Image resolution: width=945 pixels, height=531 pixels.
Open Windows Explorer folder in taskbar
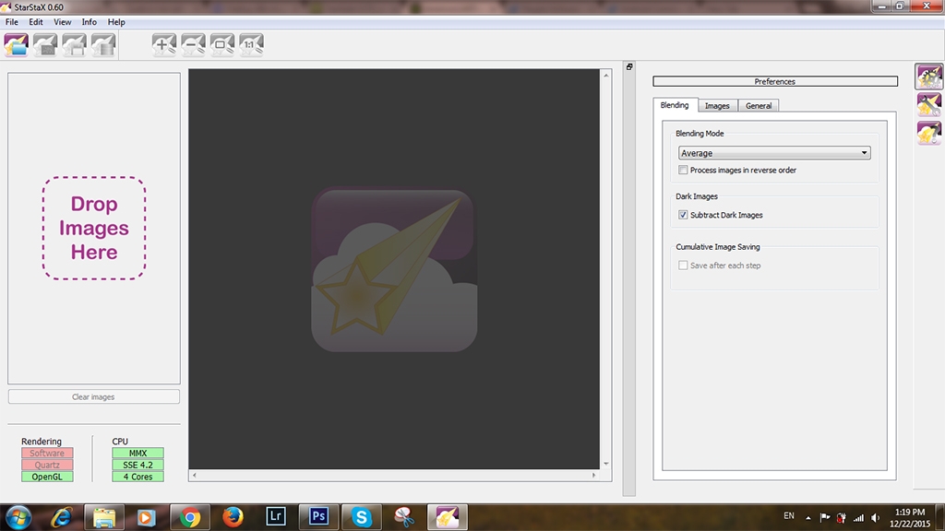pyautogui.click(x=103, y=517)
